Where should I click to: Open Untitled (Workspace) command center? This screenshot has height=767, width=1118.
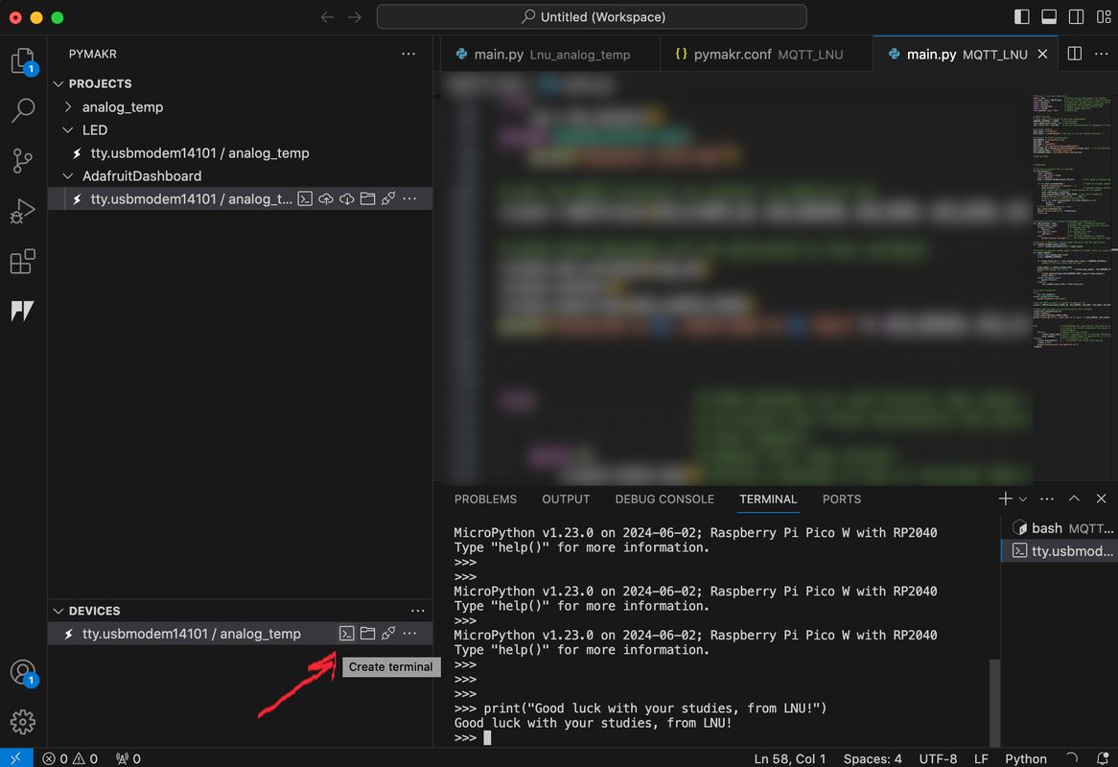click(592, 17)
